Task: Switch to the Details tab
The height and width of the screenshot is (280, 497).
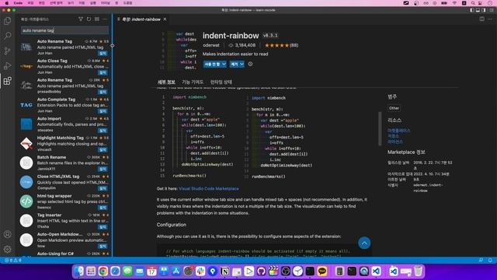Action: coord(166,82)
